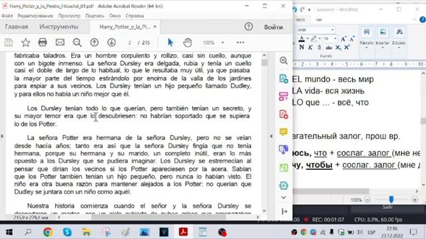
Task: Expand the left navigation pane arrow in Acrobat
Action: click(x=2, y=135)
